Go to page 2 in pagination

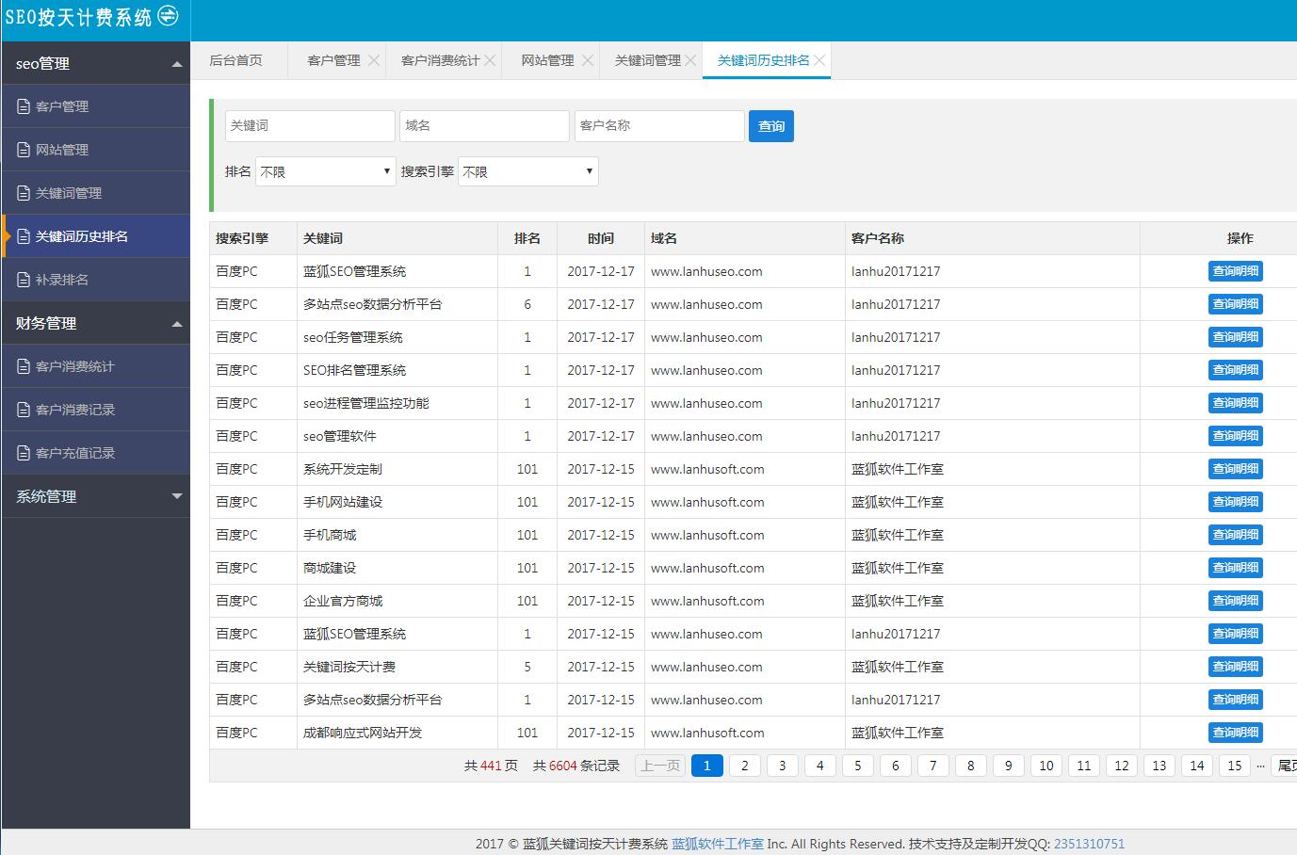(744, 766)
